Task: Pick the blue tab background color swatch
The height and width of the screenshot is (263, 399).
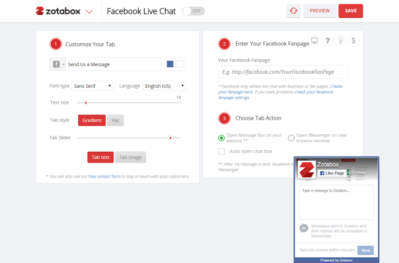Action: coord(170,64)
